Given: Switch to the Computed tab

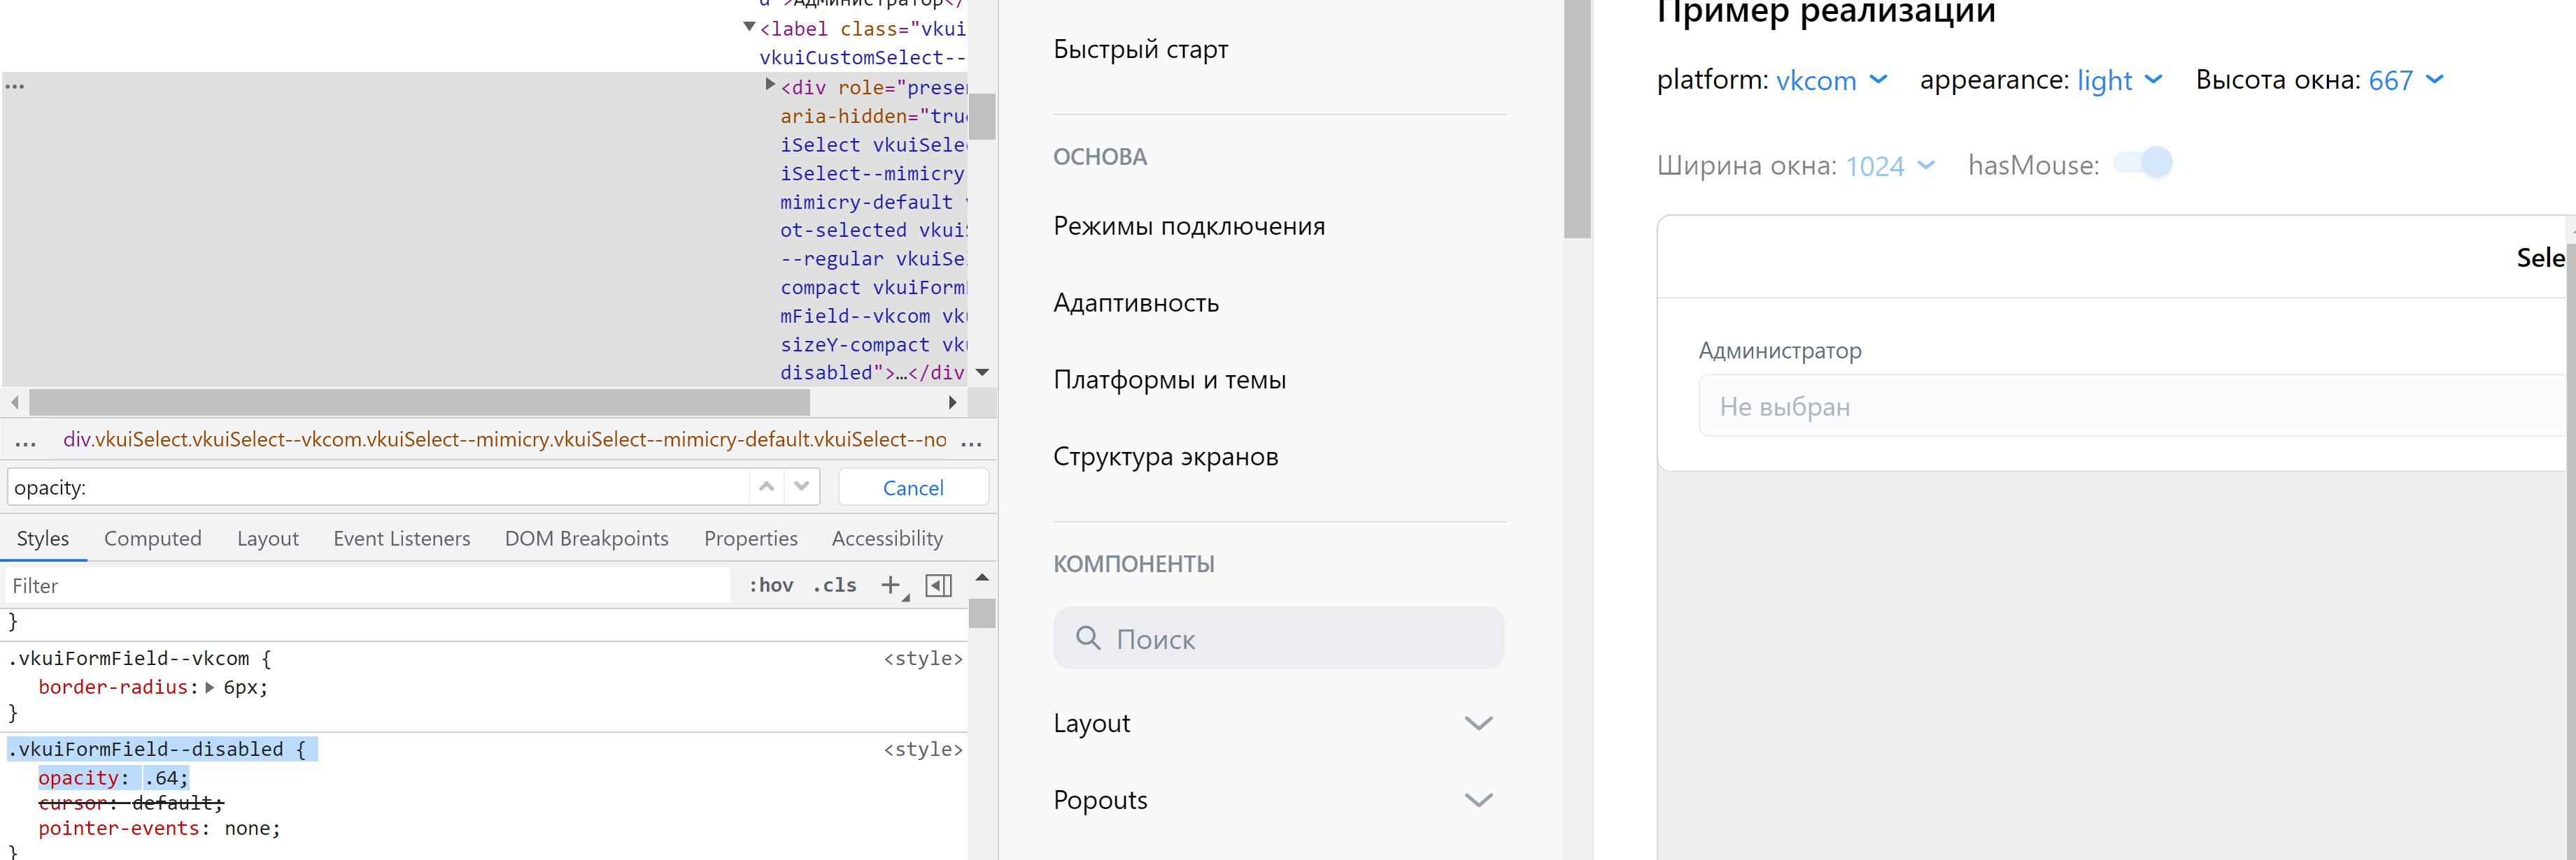Looking at the screenshot, I should point(152,539).
